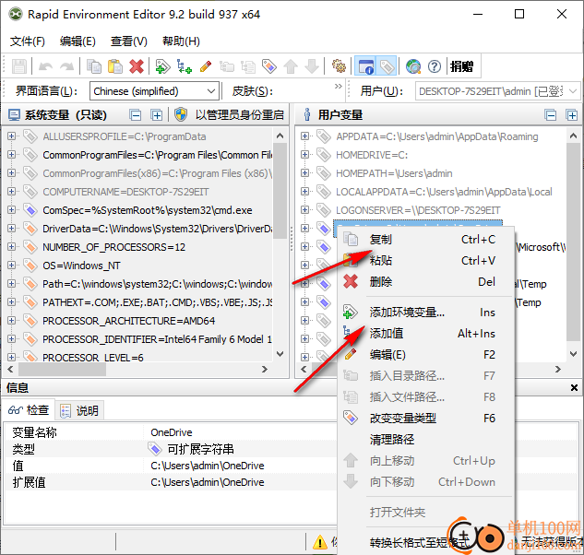Switch to the 说明 tab
The image size is (584, 555).
[79, 410]
